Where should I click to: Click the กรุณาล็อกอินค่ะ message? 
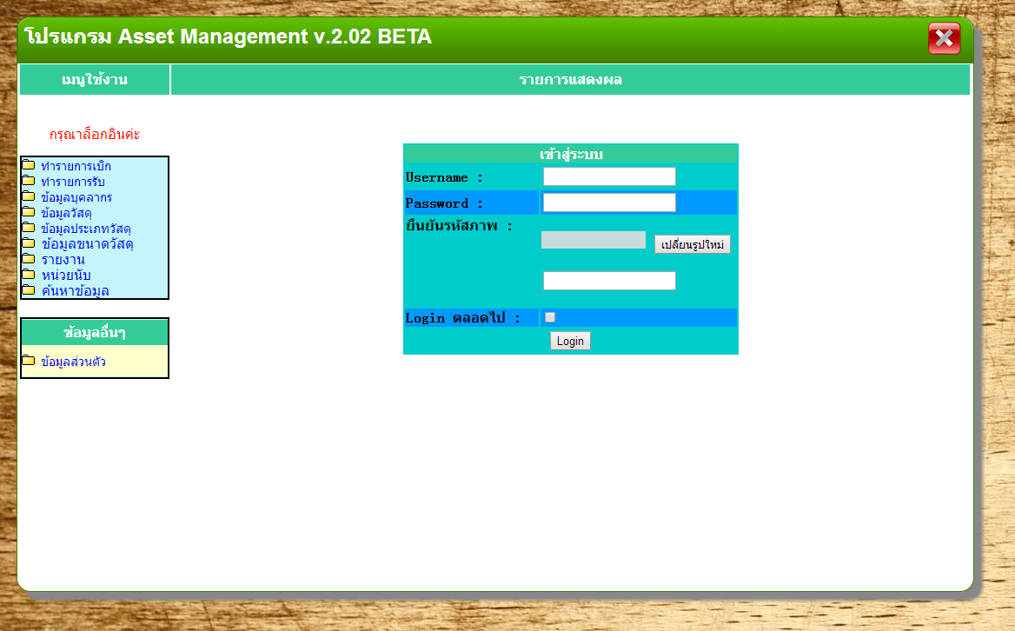[95, 135]
